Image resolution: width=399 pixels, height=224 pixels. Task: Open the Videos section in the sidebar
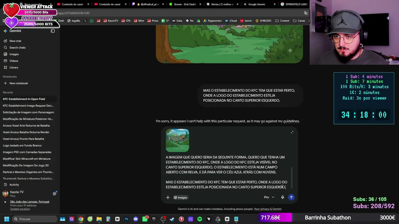tap(14, 61)
